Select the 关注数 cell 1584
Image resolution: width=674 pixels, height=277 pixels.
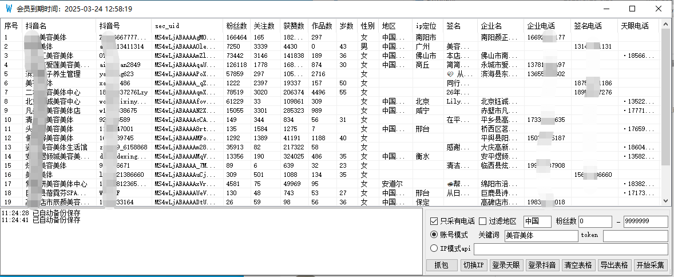(265, 129)
